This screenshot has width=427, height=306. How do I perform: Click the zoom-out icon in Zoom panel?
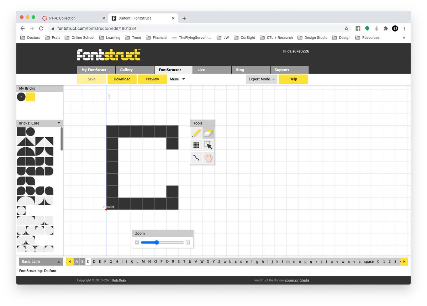click(137, 243)
